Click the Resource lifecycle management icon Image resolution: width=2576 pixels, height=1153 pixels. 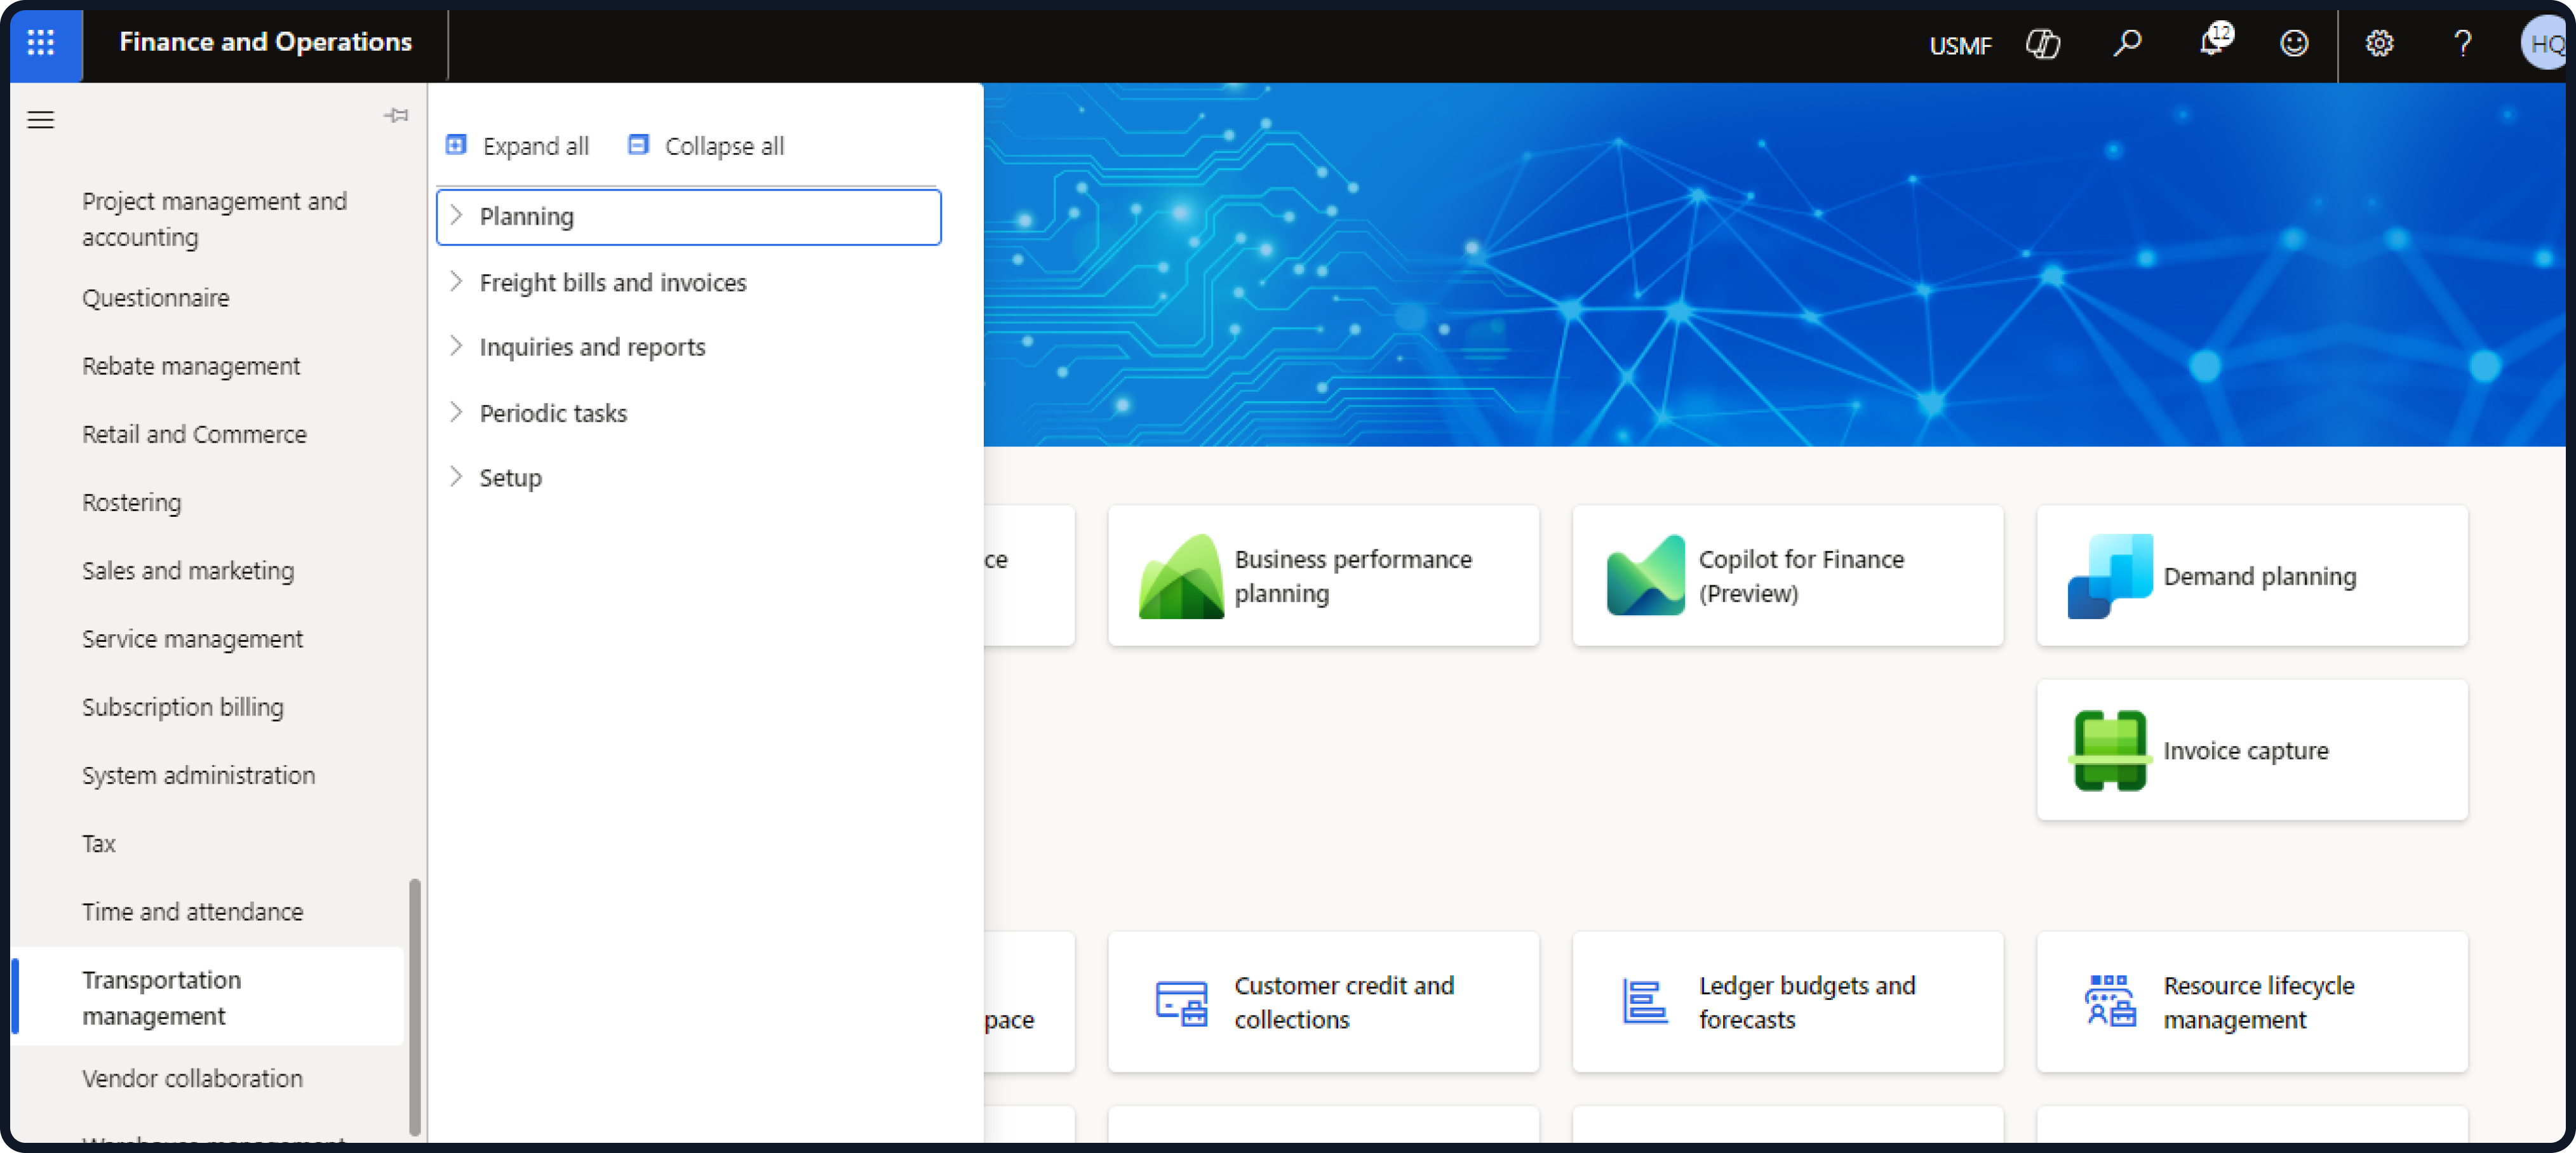click(x=2110, y=1001)
